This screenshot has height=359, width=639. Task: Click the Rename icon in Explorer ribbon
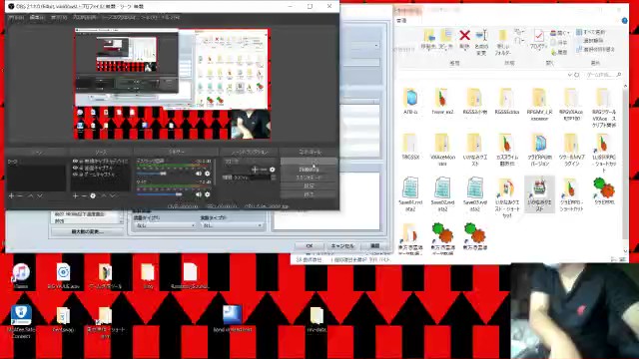click(481, 36)
